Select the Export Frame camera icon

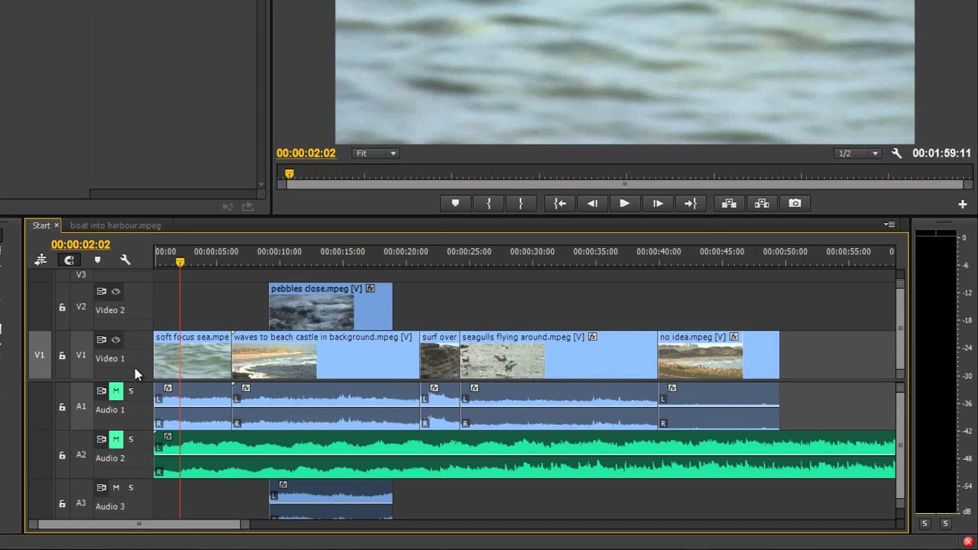click(x=795, y=202)
